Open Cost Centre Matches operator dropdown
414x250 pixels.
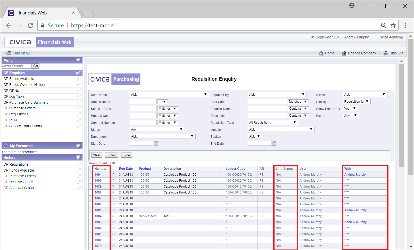pos(298,102)
